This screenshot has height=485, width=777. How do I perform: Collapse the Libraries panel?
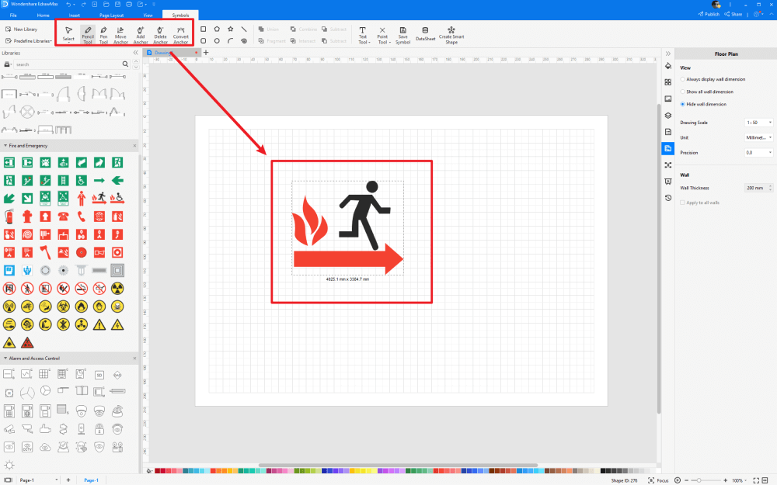point(135,53)
